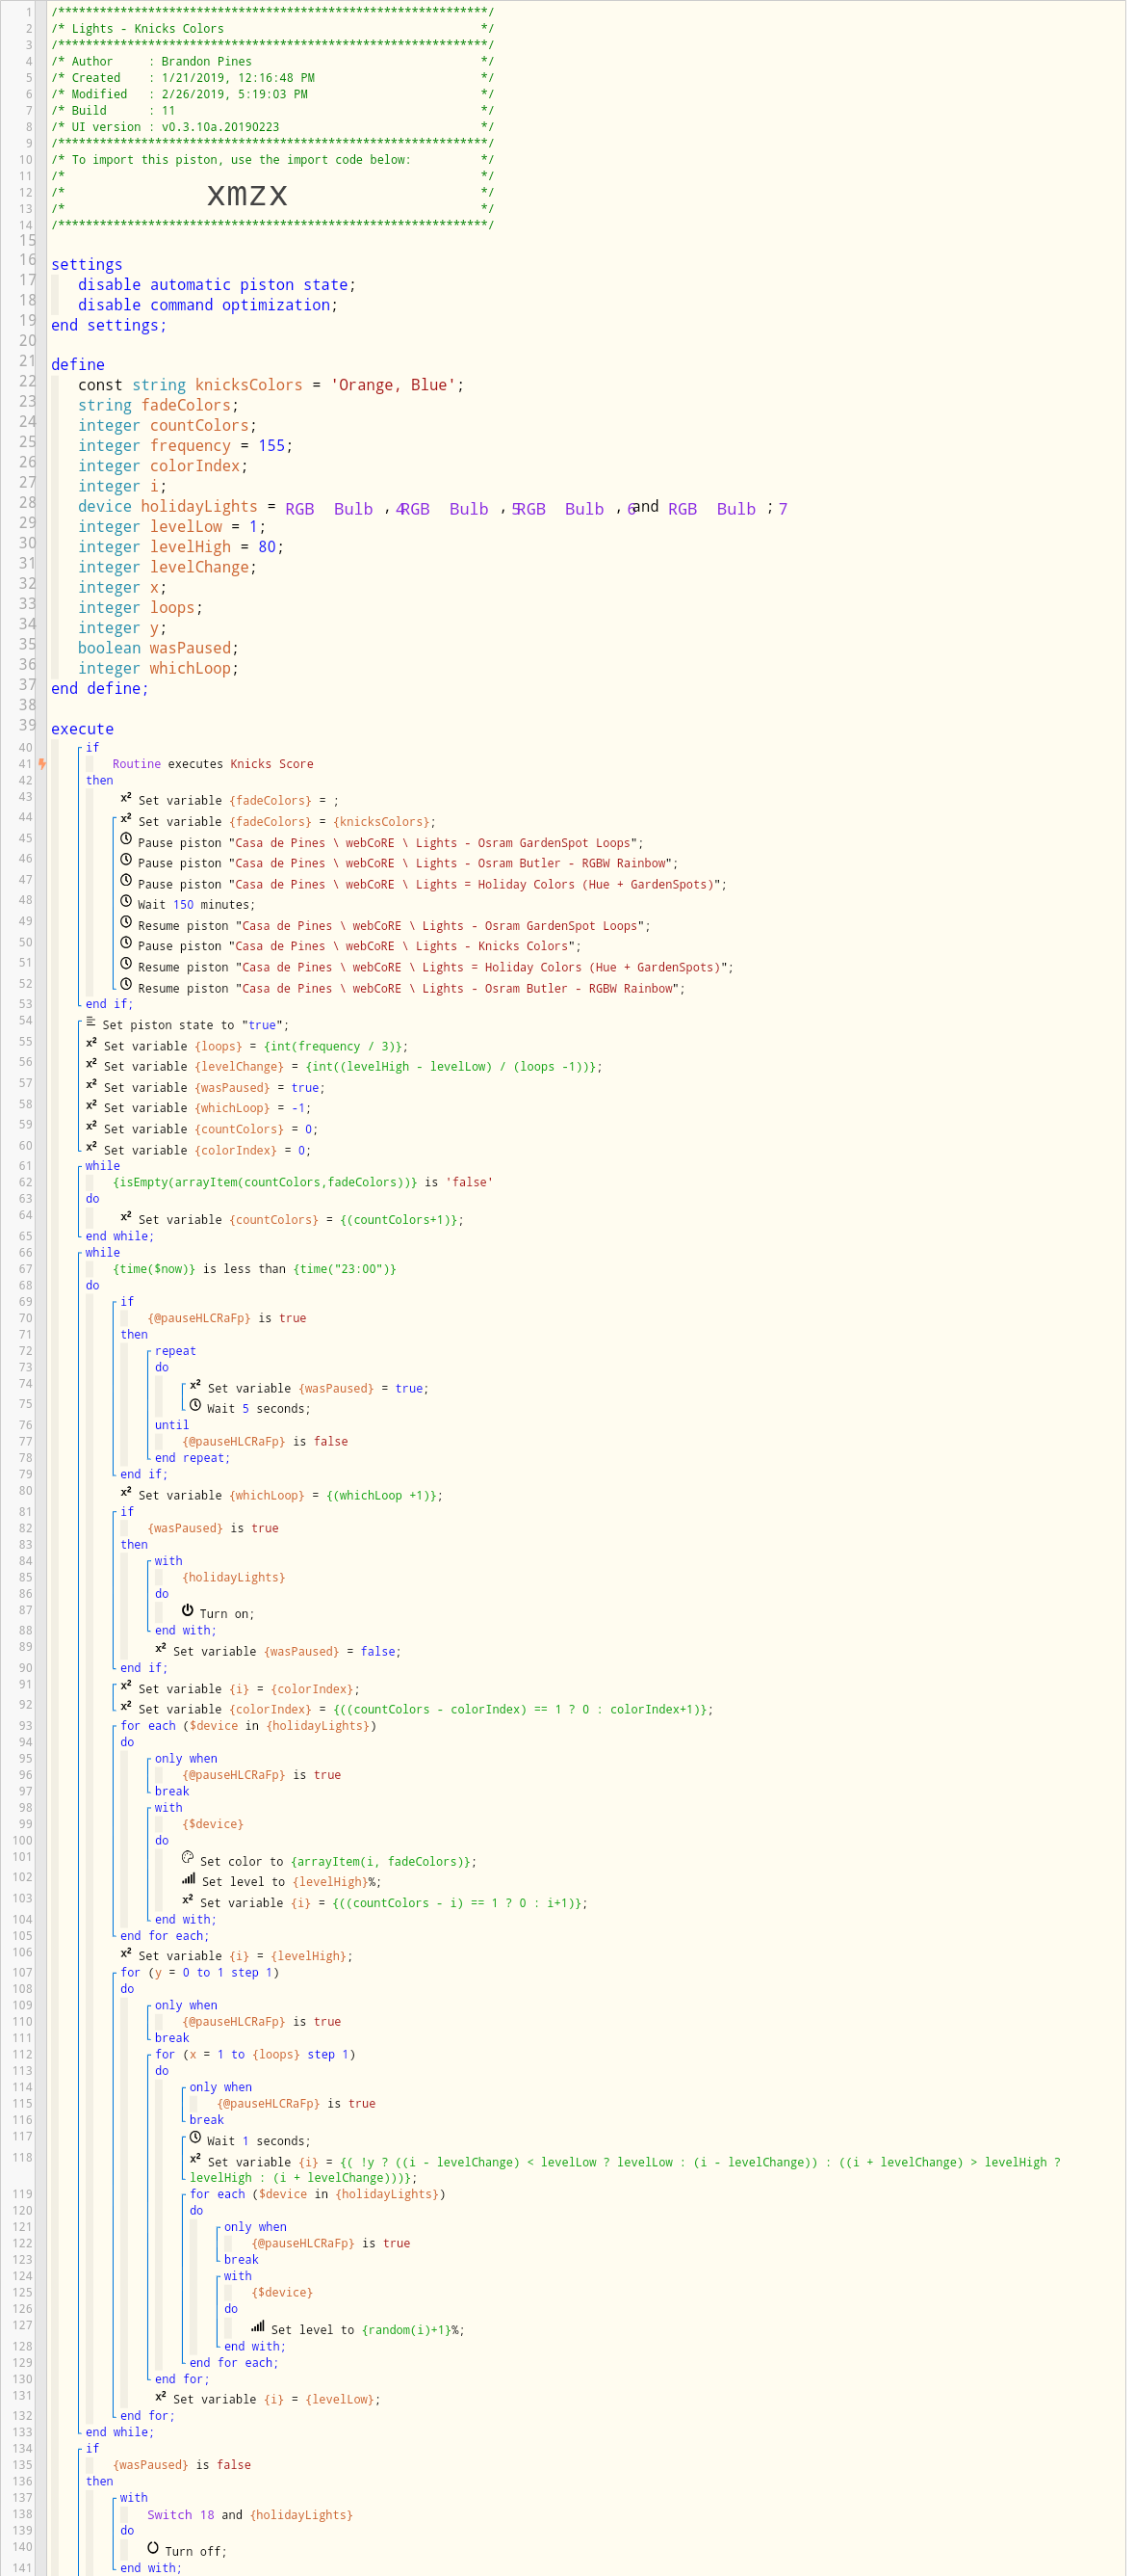
Task: Click the x² icon for Set variable {loops}
Action: pos(90,1045)
